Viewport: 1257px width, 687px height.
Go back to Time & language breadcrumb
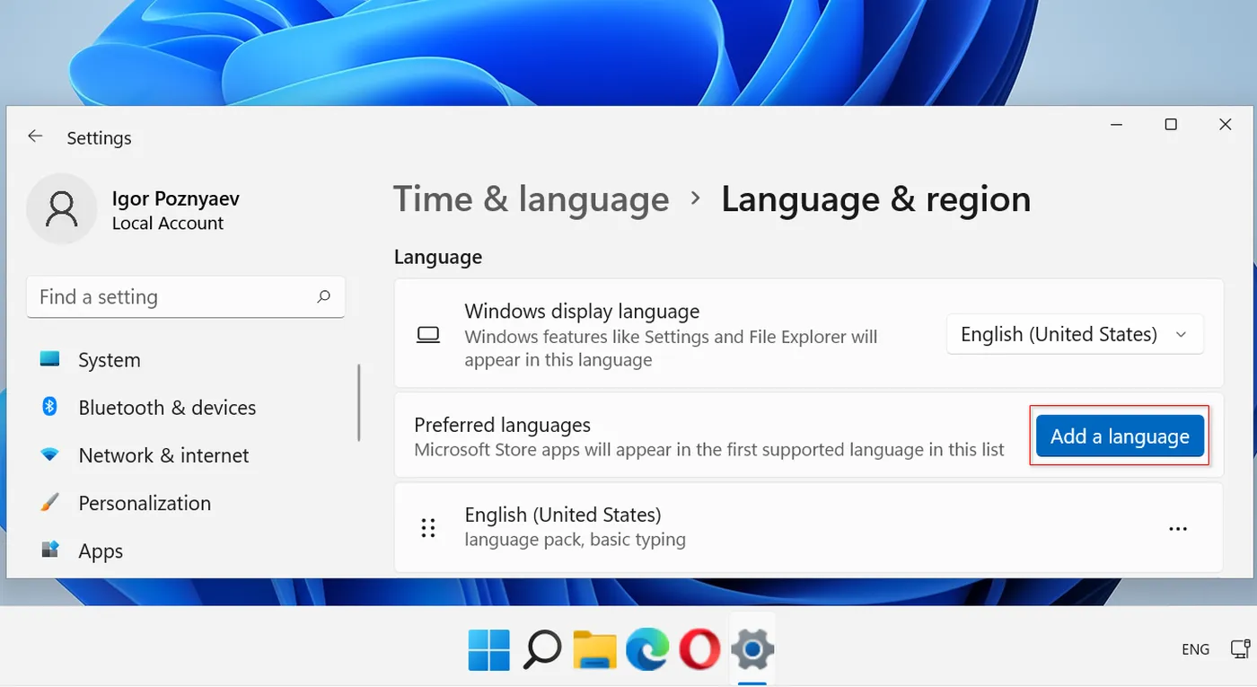click(532, 199)
